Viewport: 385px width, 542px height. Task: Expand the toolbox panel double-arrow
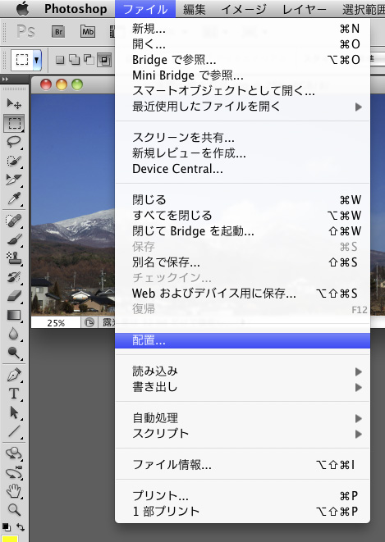pos(5,80)
